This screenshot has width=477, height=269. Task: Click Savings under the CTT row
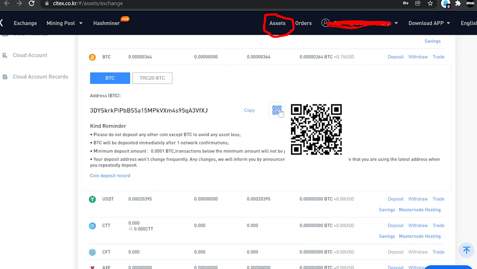[387, 236]
